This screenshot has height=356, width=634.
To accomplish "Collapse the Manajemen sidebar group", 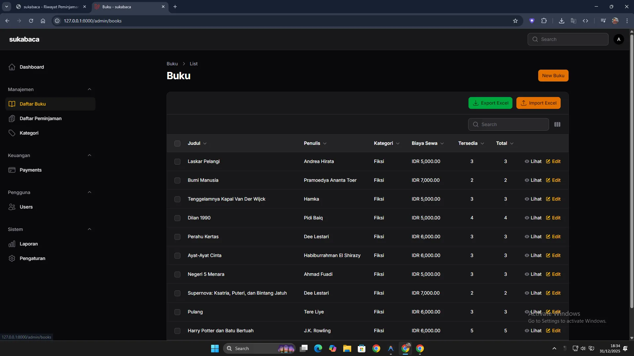I will point(89,89).
